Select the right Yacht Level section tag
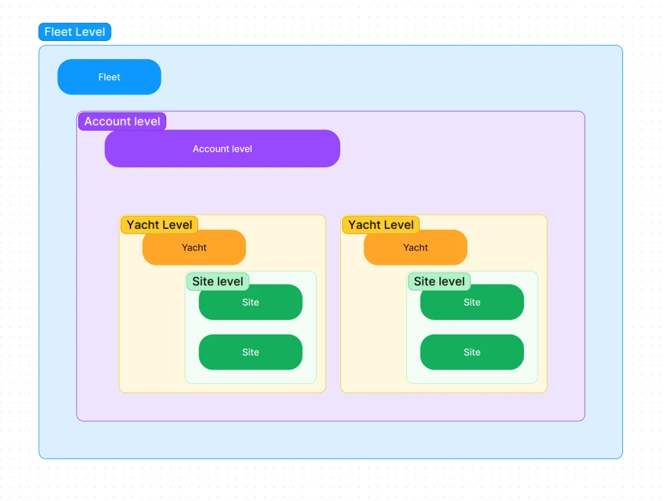Screen dimensions: 668x501 [381, 224]
